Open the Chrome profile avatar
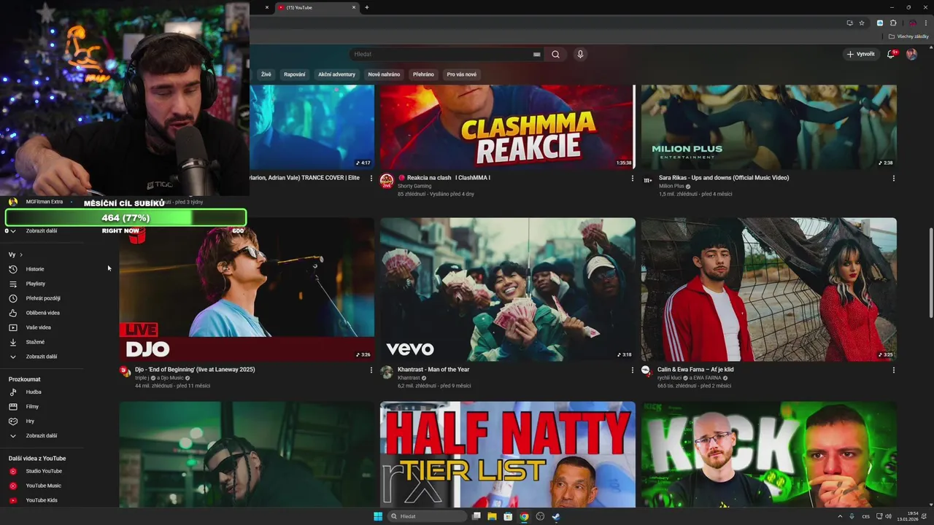The width and height of the screenshot is (934, 525). click(x=912, y=23)
